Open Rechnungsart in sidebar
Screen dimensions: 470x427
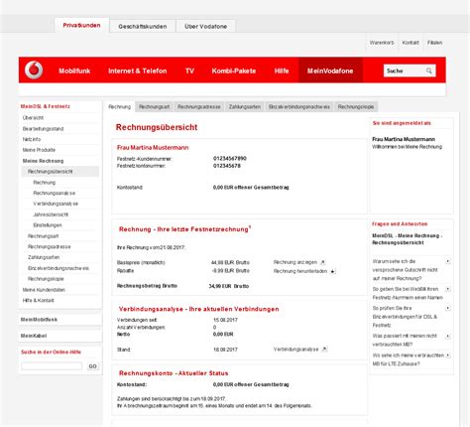(43, 236)
